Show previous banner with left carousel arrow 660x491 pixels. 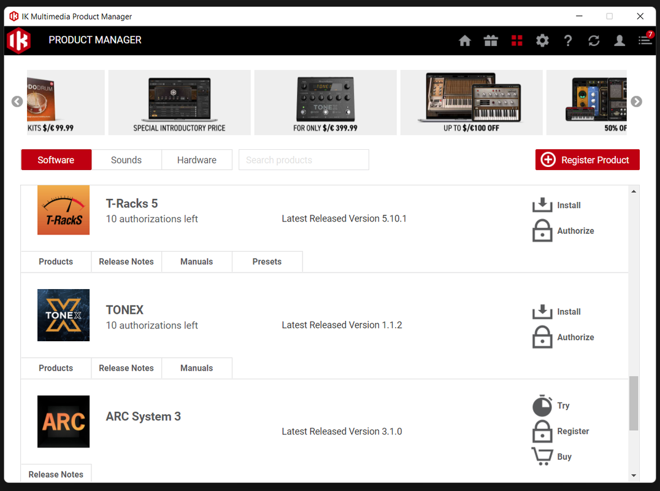(17, 101)
